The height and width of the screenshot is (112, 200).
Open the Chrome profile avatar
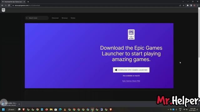coord(194,6)
